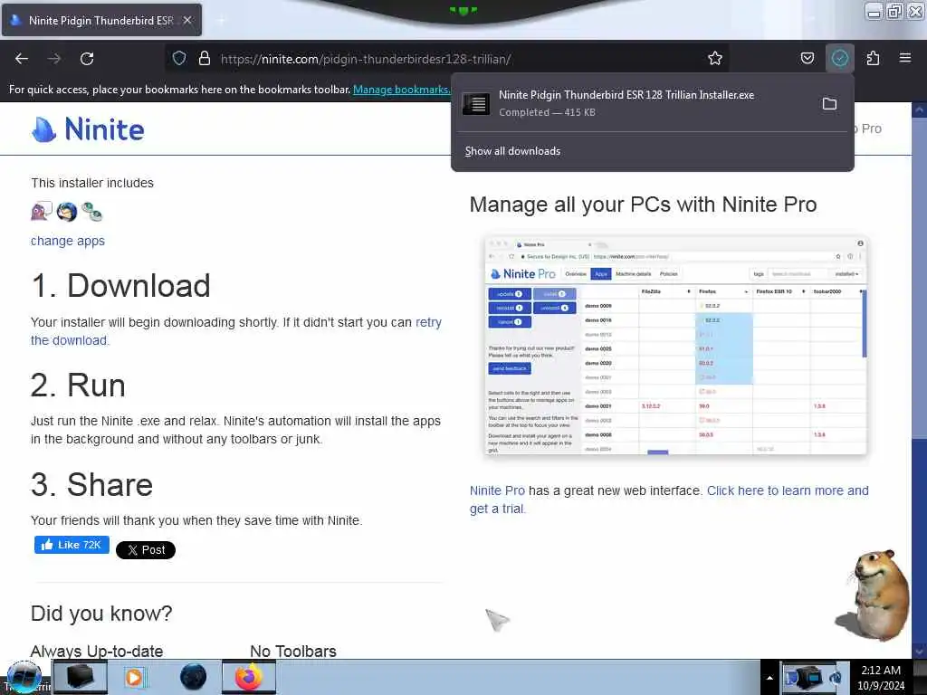Show the downloaded installer in folder

pyautogui.click(x=829, y=104)
